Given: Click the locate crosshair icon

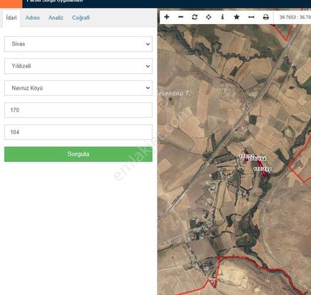Looking at the screenshot, I should tap(209, 17).
